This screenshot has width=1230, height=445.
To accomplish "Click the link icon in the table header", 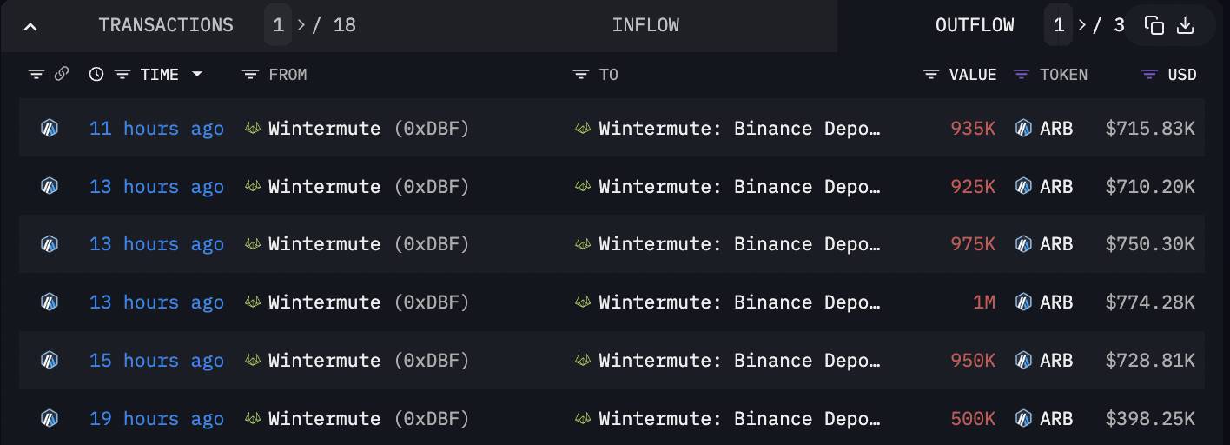I will [62, 74].
